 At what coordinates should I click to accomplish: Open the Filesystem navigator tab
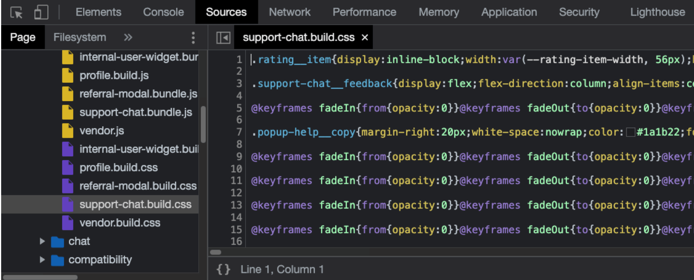coord(80,37)
